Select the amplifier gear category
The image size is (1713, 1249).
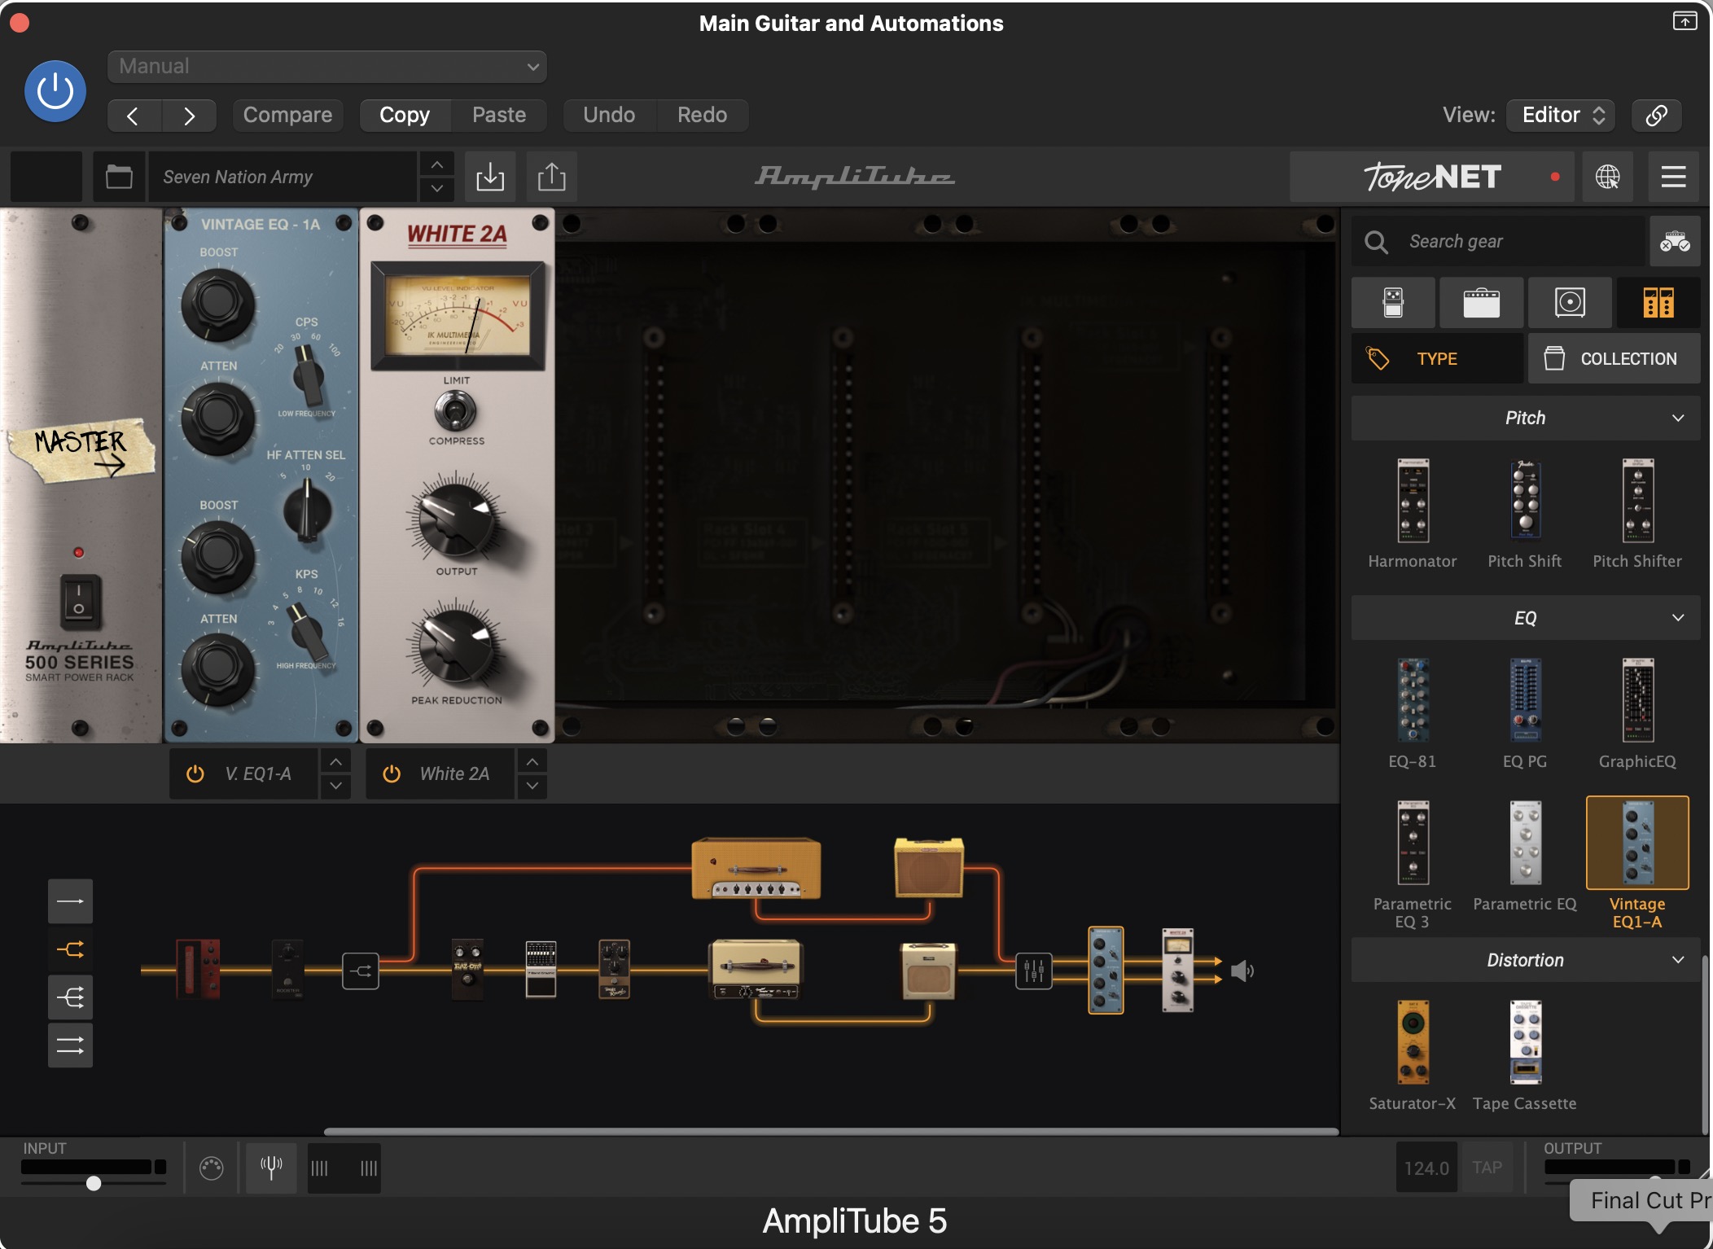coord(1481,302)
